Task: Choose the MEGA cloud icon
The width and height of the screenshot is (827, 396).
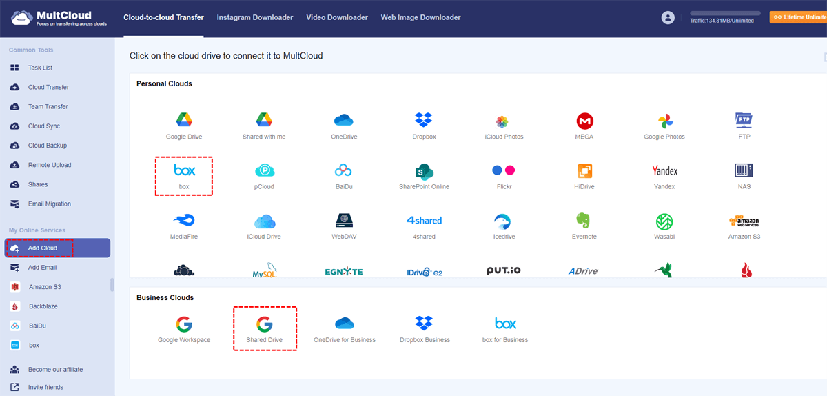Action: point(584,121)
